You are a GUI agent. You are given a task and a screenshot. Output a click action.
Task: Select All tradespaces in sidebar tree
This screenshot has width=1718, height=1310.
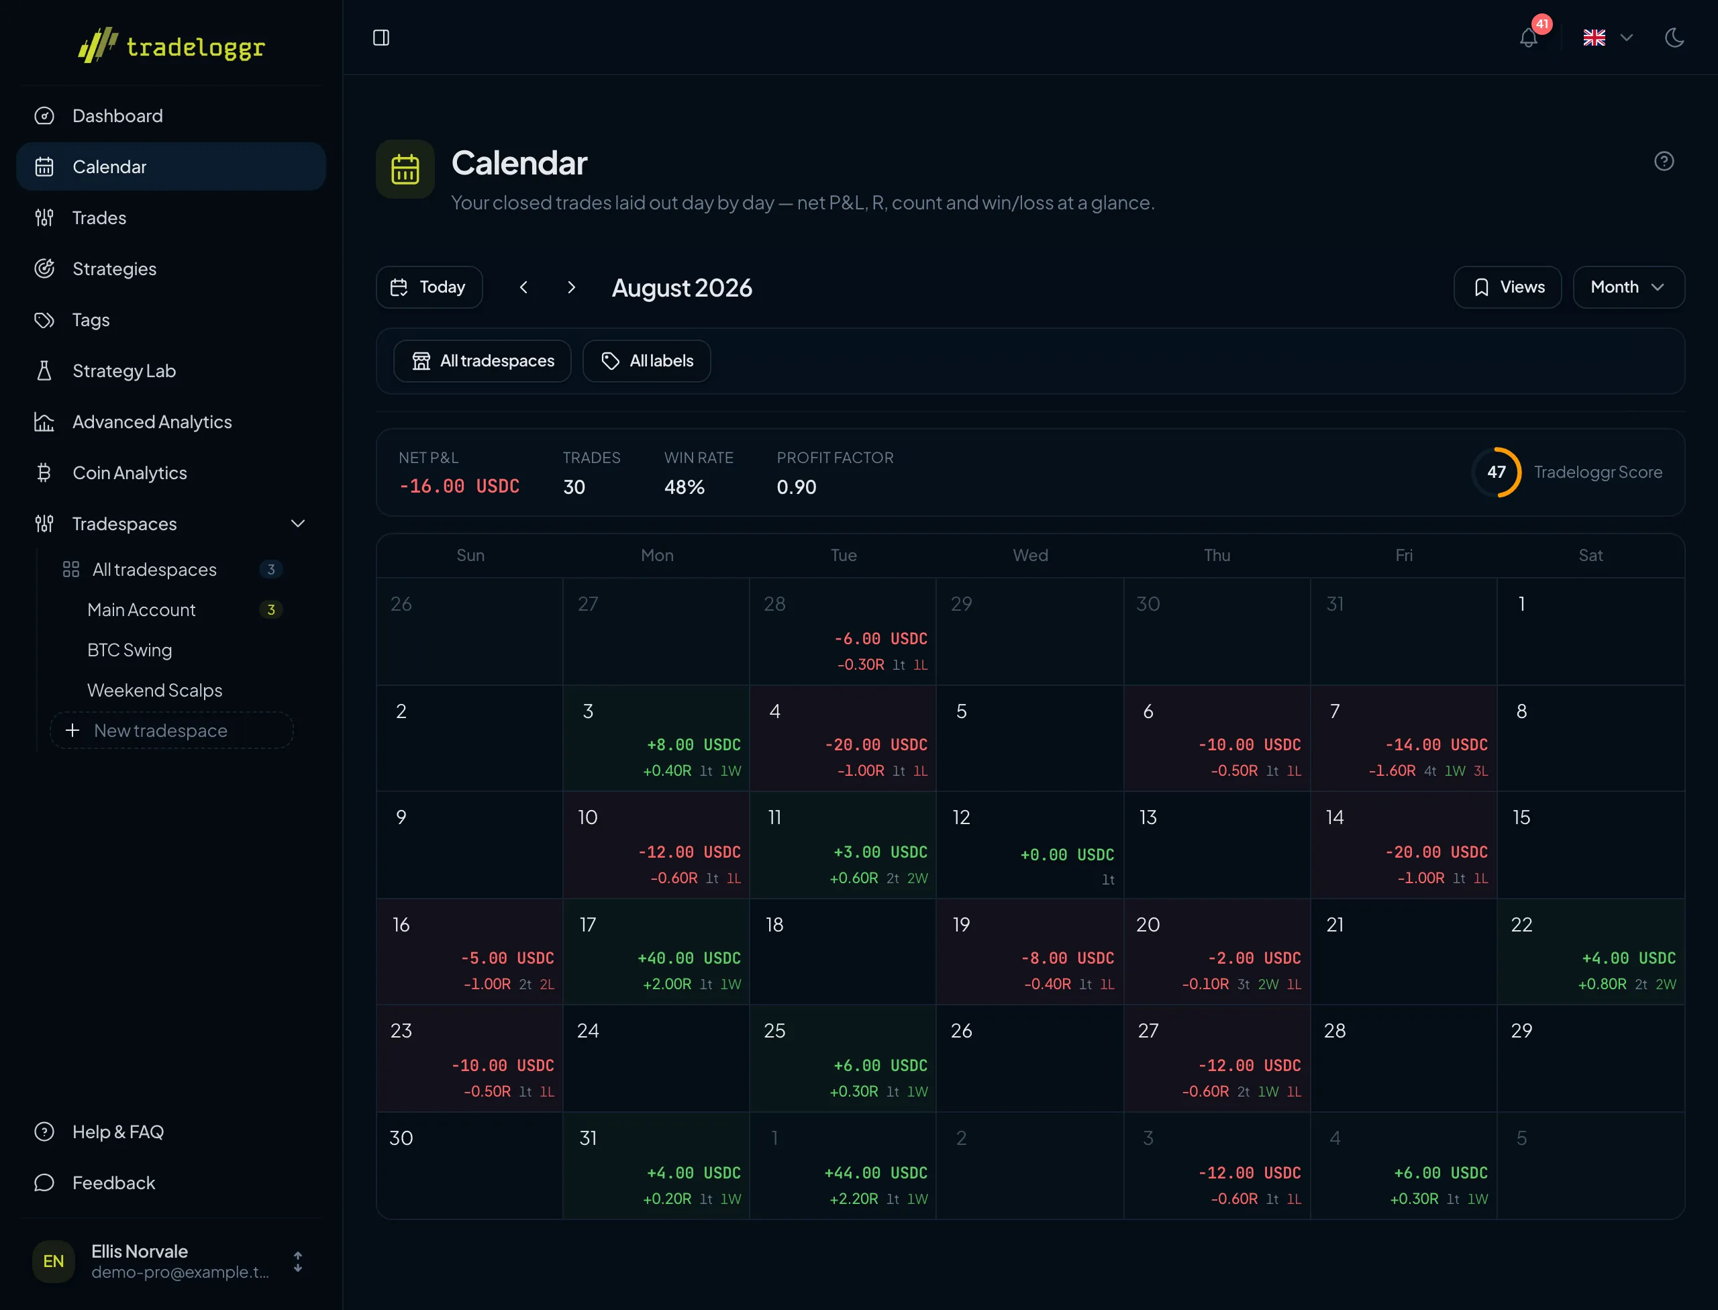point(170,569)
